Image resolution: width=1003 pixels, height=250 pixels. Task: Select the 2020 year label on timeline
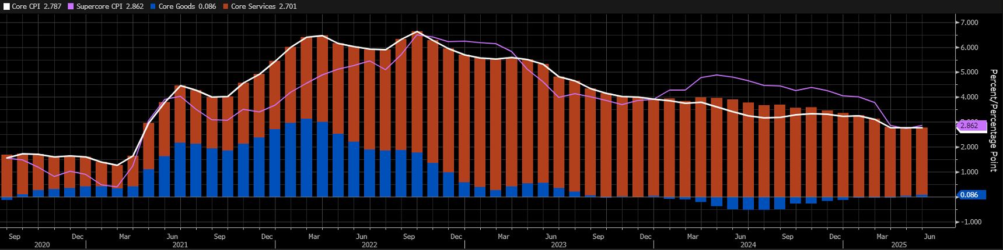point(42,245)
